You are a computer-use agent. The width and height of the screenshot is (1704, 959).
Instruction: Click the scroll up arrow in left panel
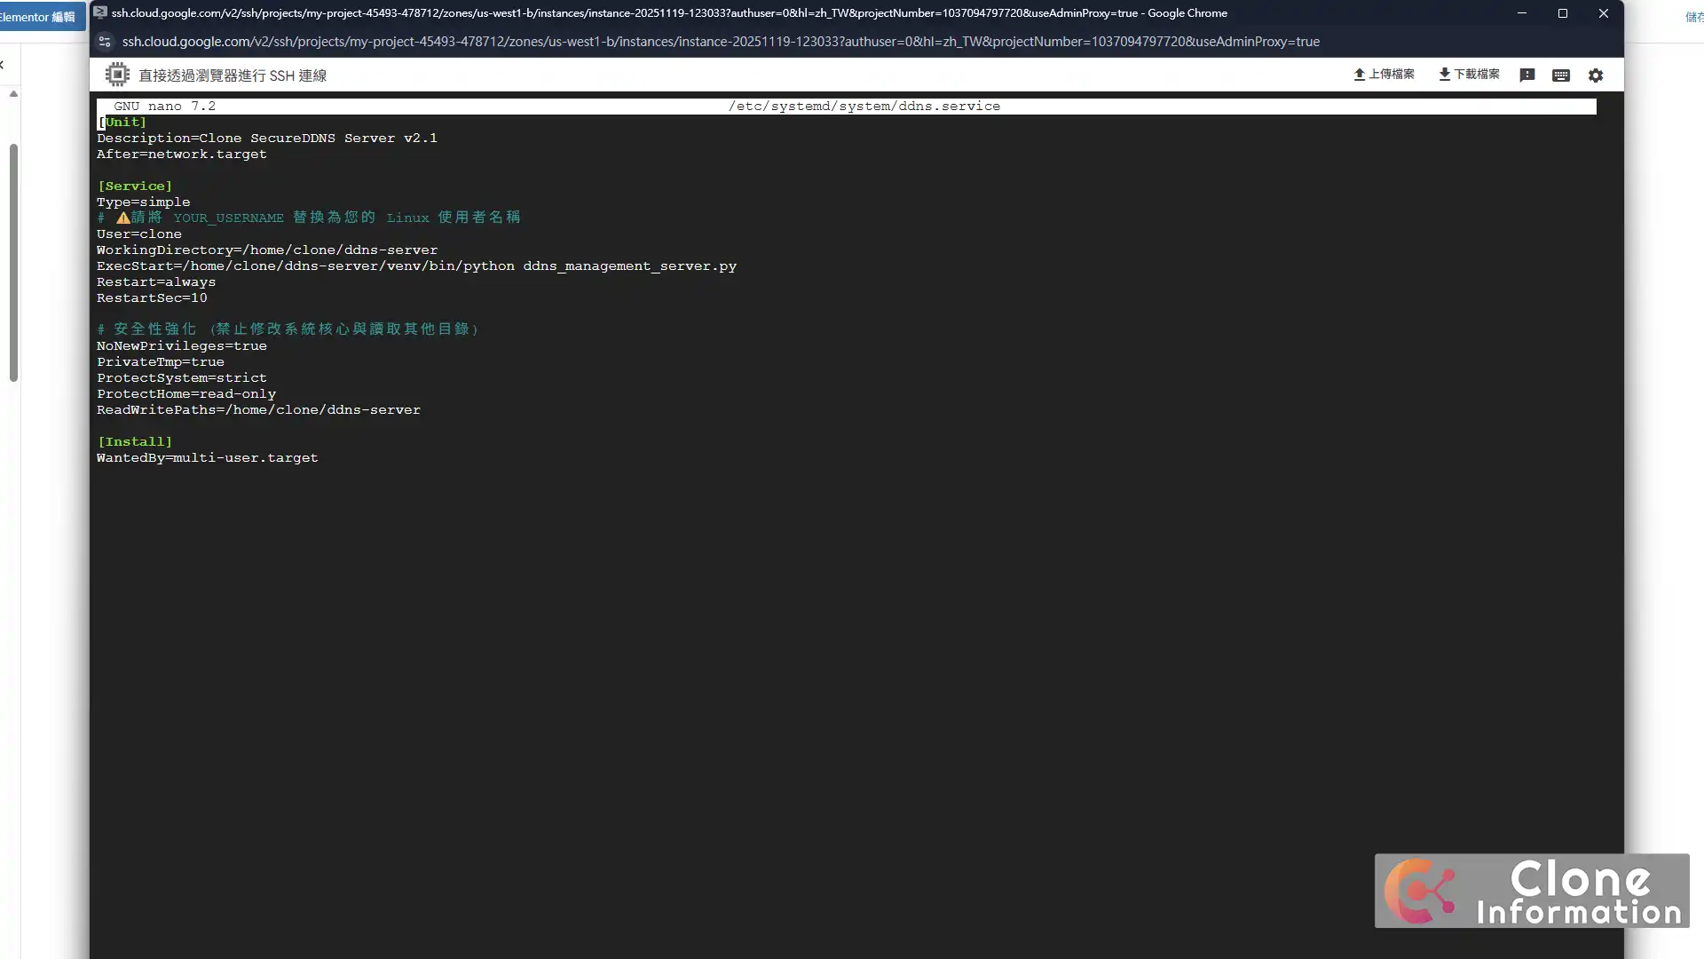pyautogui.click(x=13, y=93)
